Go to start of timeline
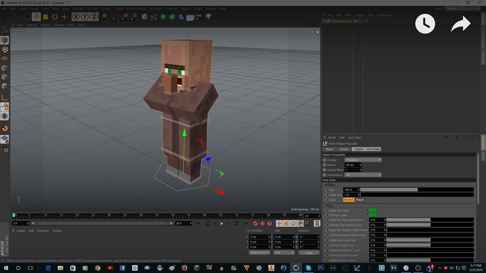 (198, 223)
